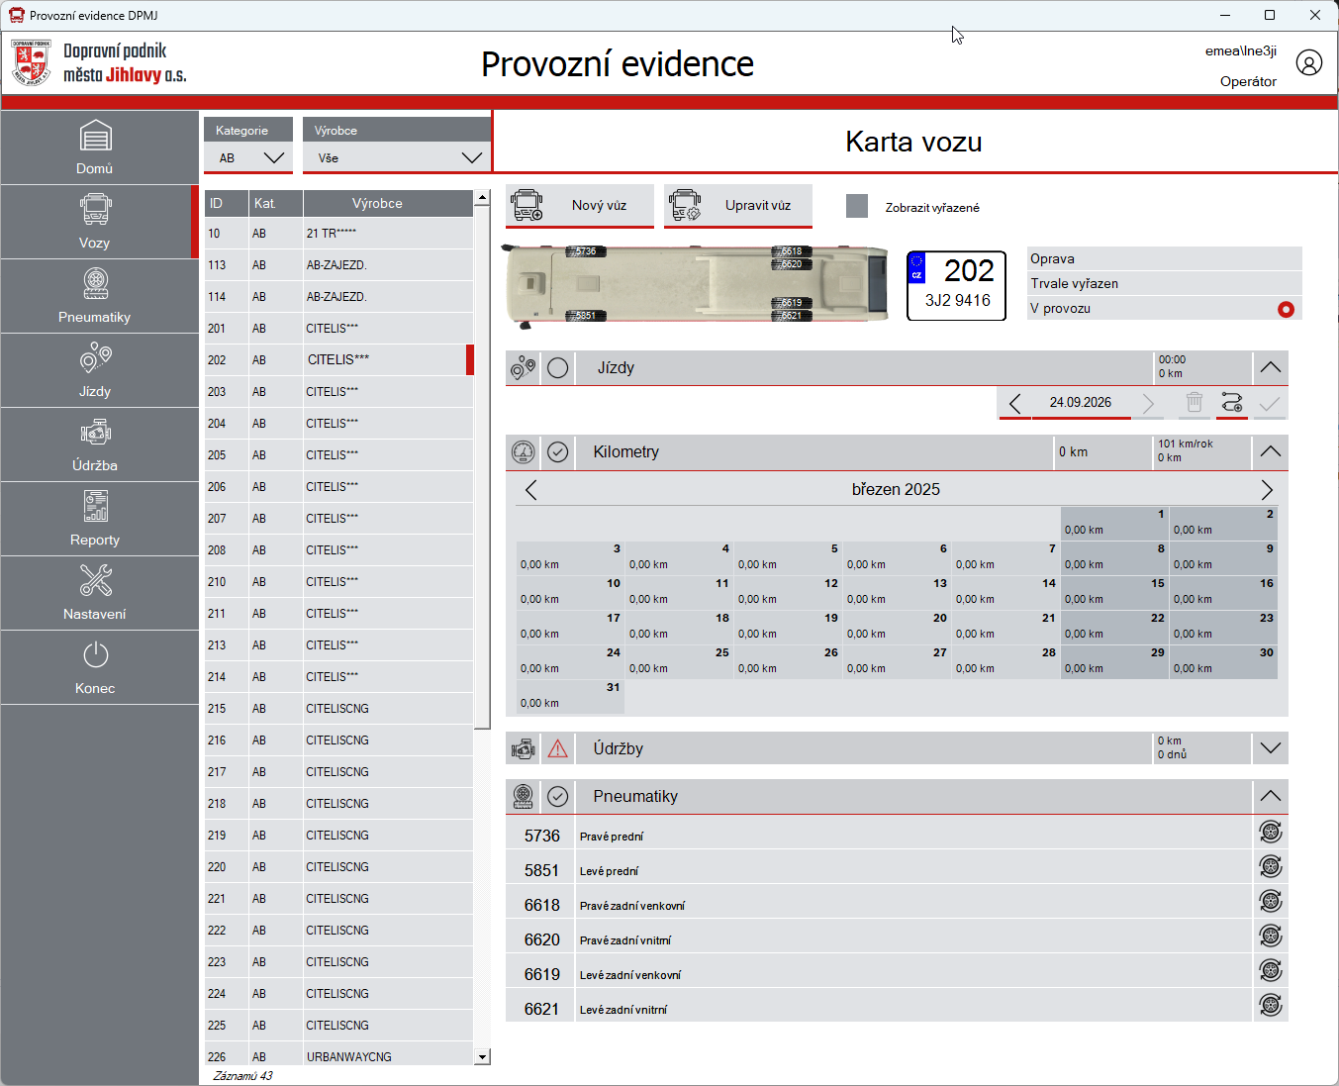1339x1086 pixels.
Task: Select vehicle 113 AB-ZAJEZD. row
Action: 338,265
